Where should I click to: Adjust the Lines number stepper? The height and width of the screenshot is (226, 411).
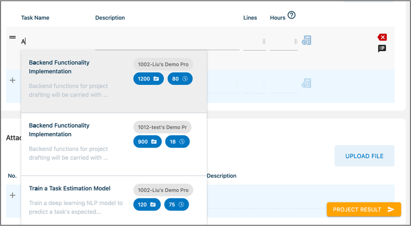click(264, 42)
